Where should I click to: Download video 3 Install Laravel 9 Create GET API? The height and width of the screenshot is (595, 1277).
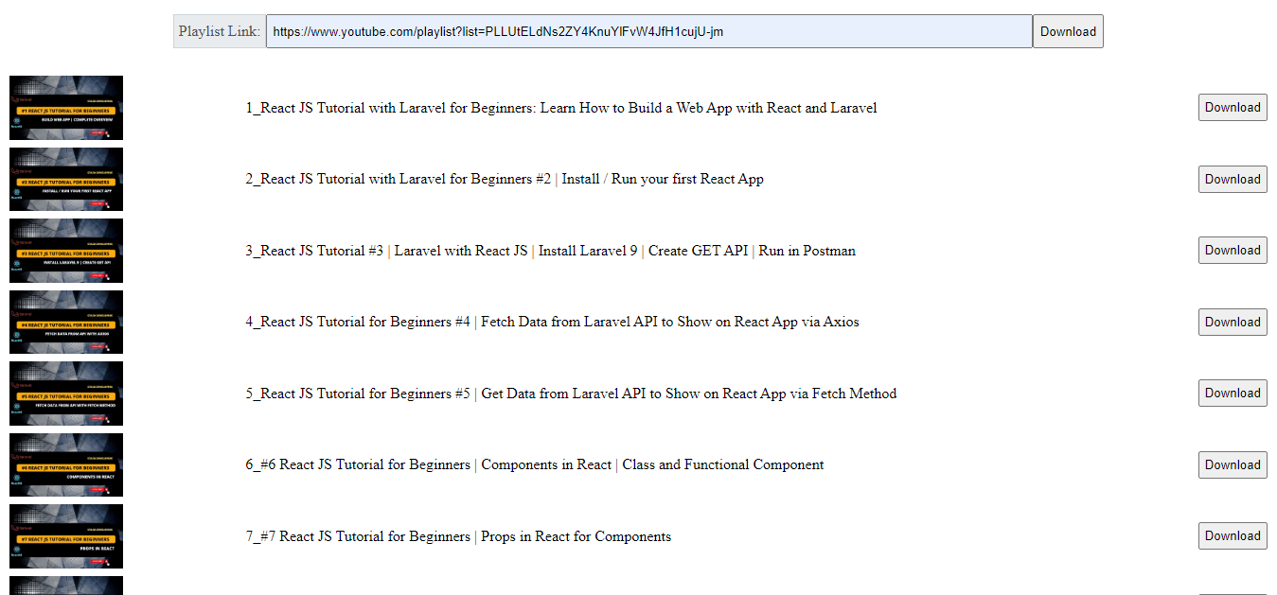click(x=1233, y=251)
